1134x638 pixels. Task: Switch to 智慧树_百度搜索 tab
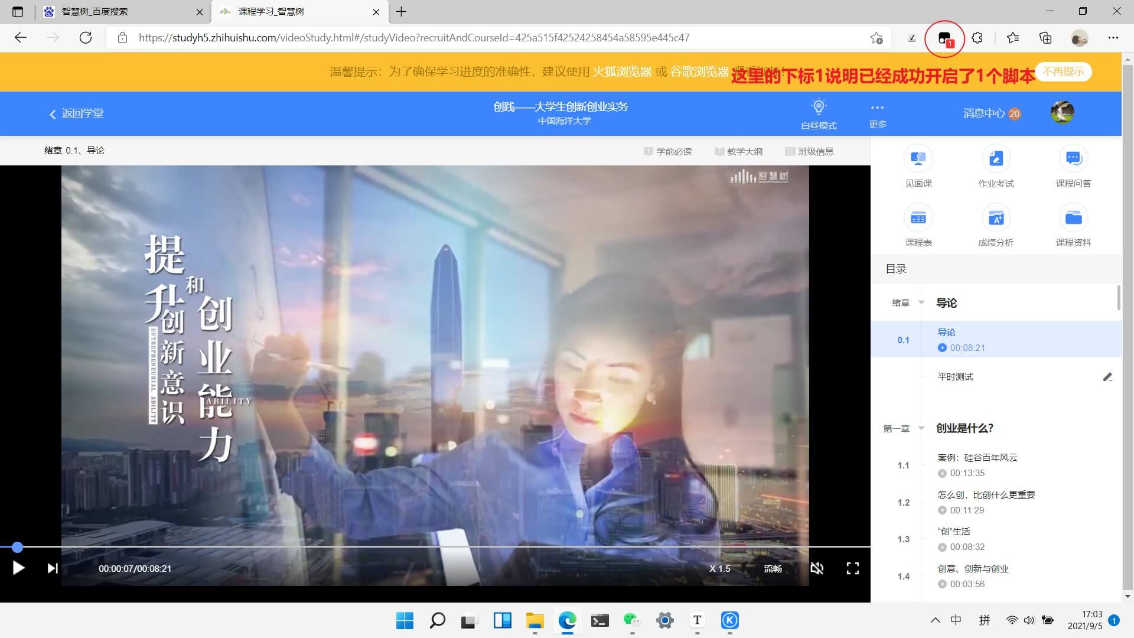(x=123, y=12)
